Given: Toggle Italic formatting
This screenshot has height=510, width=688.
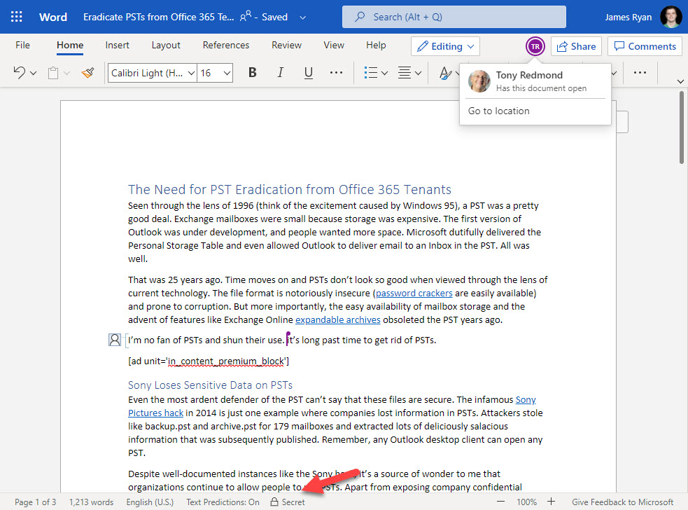Looking at the screenshot, I should [281, 72].
